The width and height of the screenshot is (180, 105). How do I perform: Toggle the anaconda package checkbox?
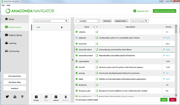click(76, 43)
